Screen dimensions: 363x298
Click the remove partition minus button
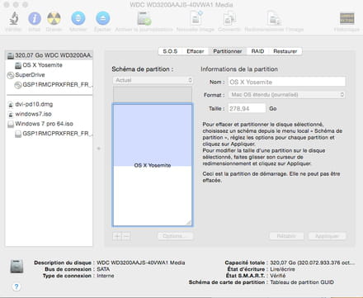(126, 236)
